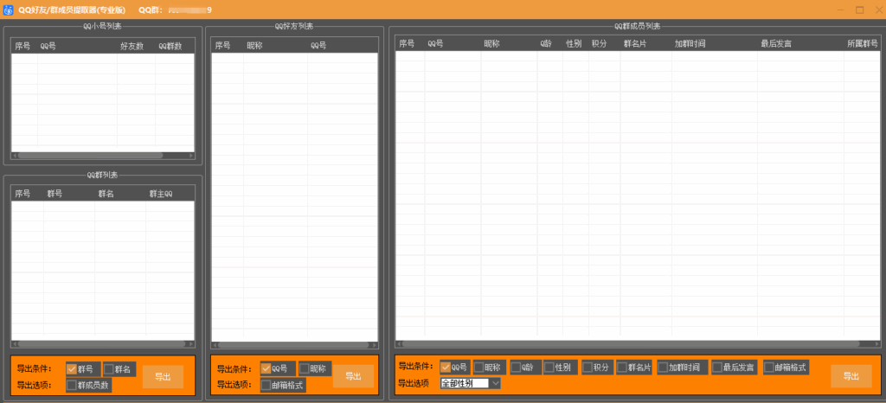Open the 全部性别 dropdown
Image resolution: width=886 pixels, height=403 pixels.
click(470, 383)
